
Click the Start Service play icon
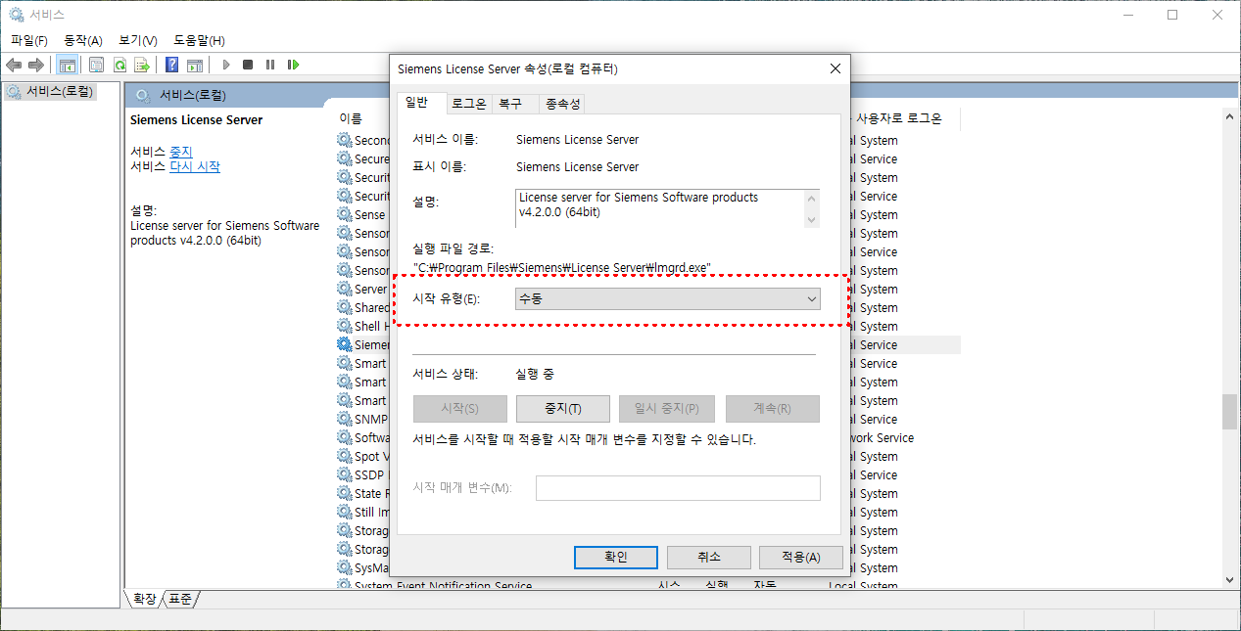click(226, 65)
